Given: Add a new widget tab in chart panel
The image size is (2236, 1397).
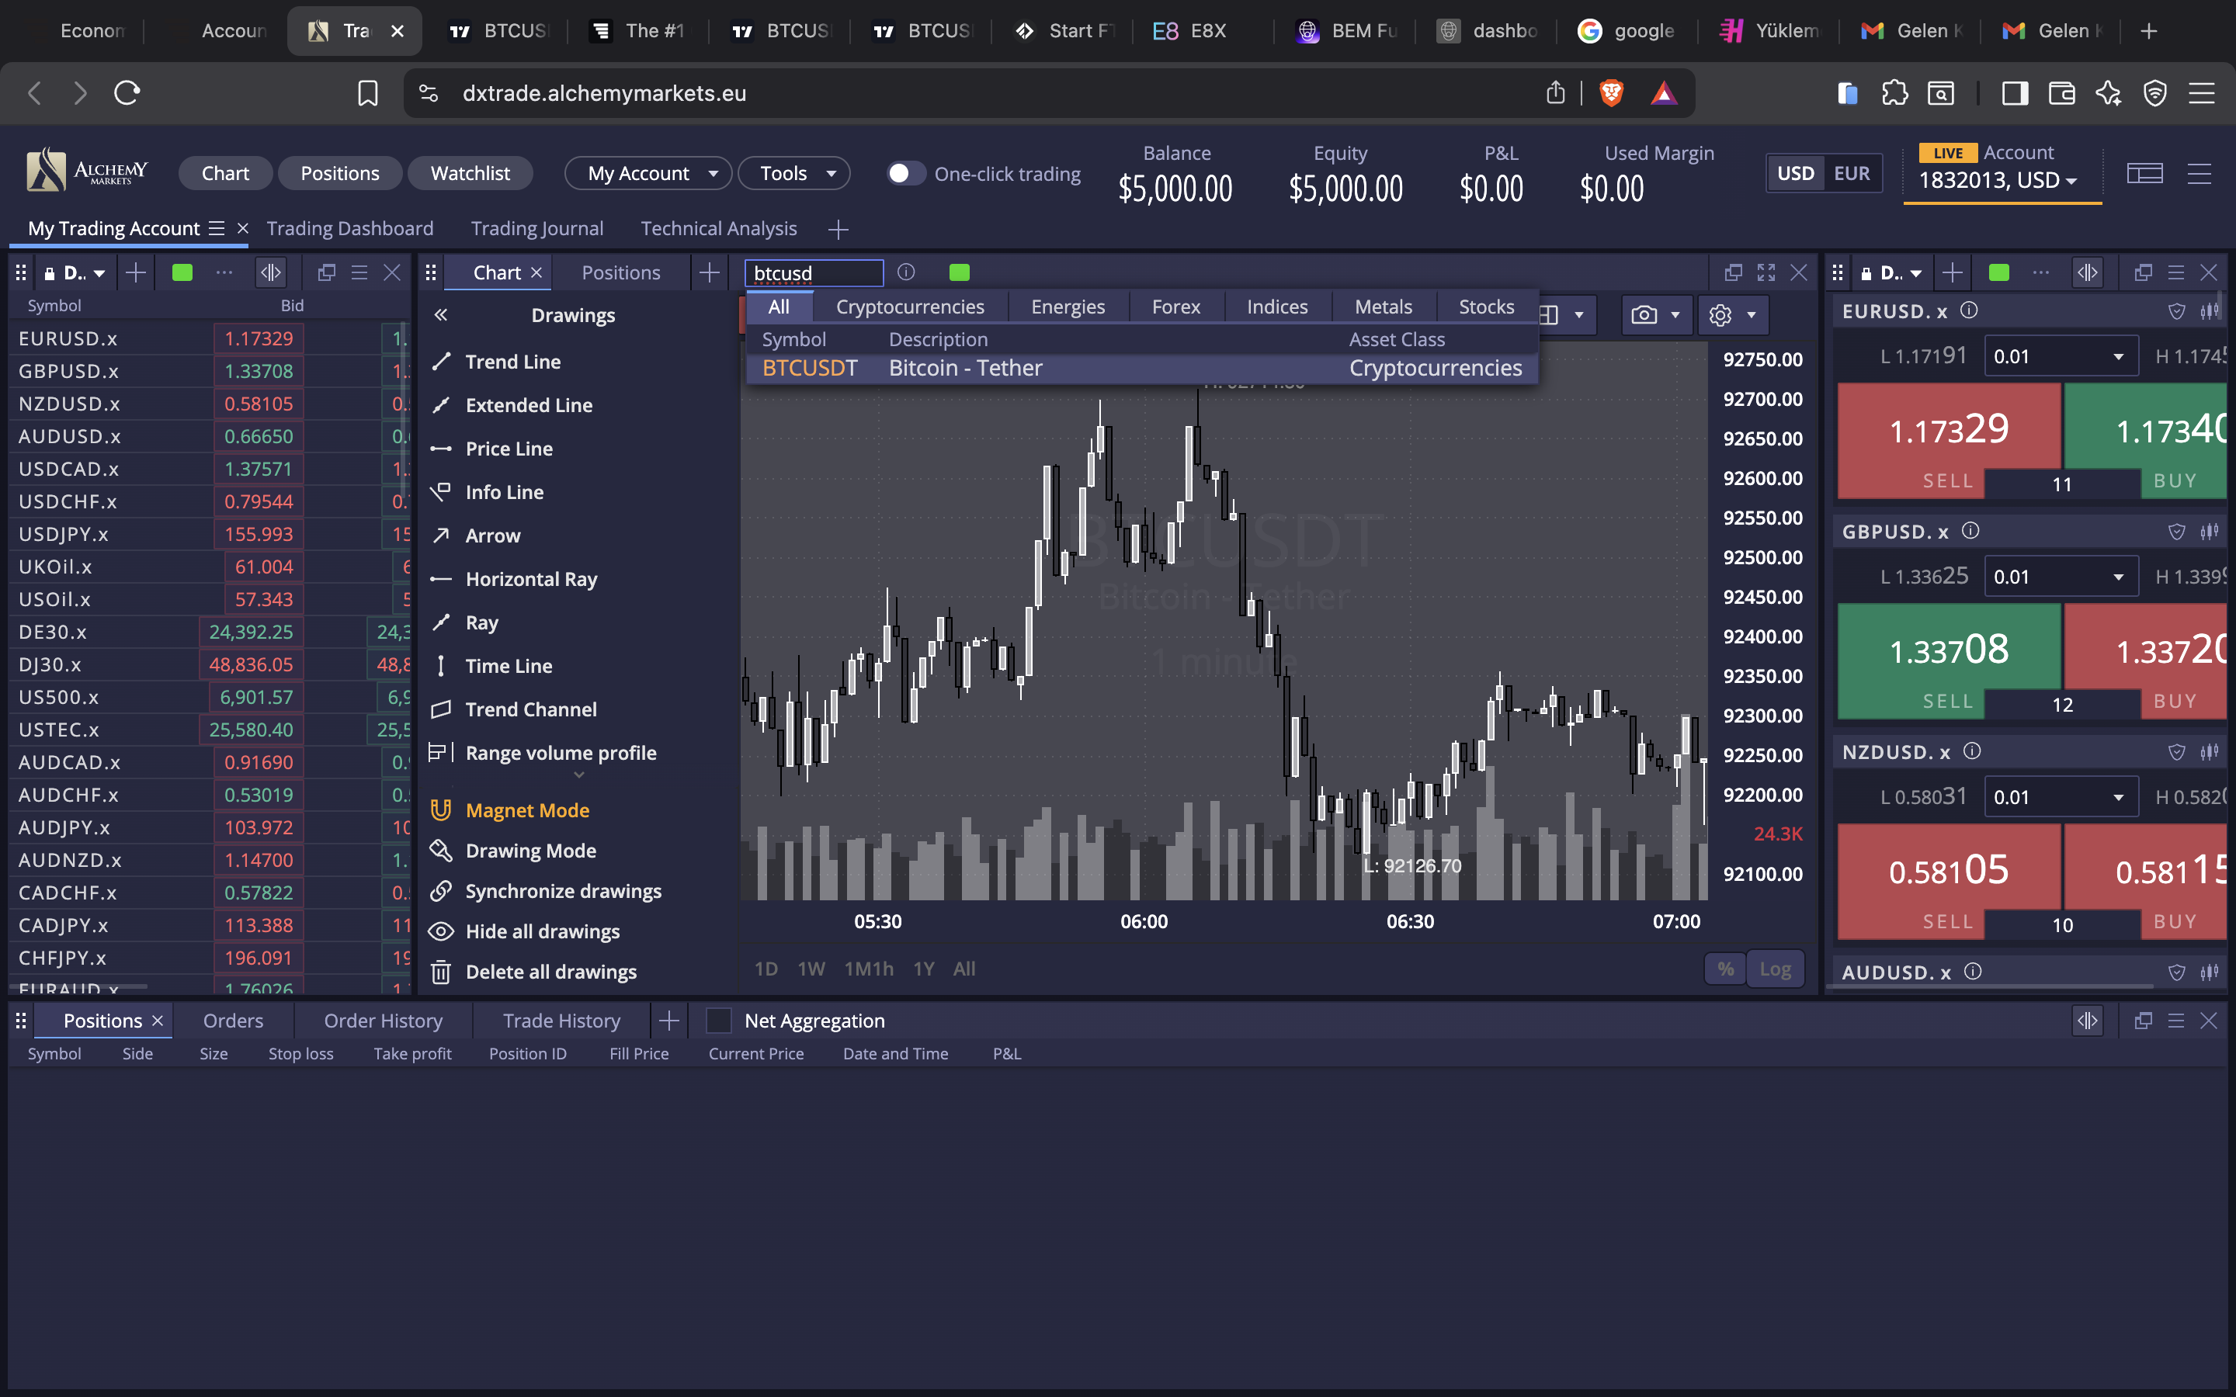Looking at the screenshot, I should click(710, 272).
